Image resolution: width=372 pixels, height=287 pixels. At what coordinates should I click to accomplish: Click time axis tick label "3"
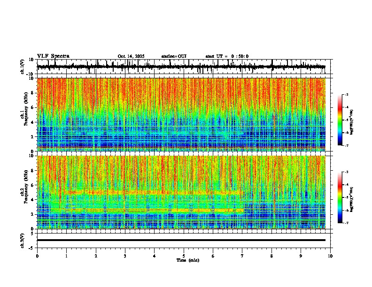[x=125, y=256]
